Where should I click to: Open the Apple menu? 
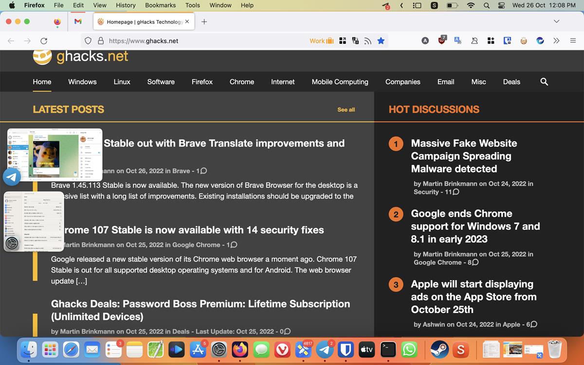point(12,5)
